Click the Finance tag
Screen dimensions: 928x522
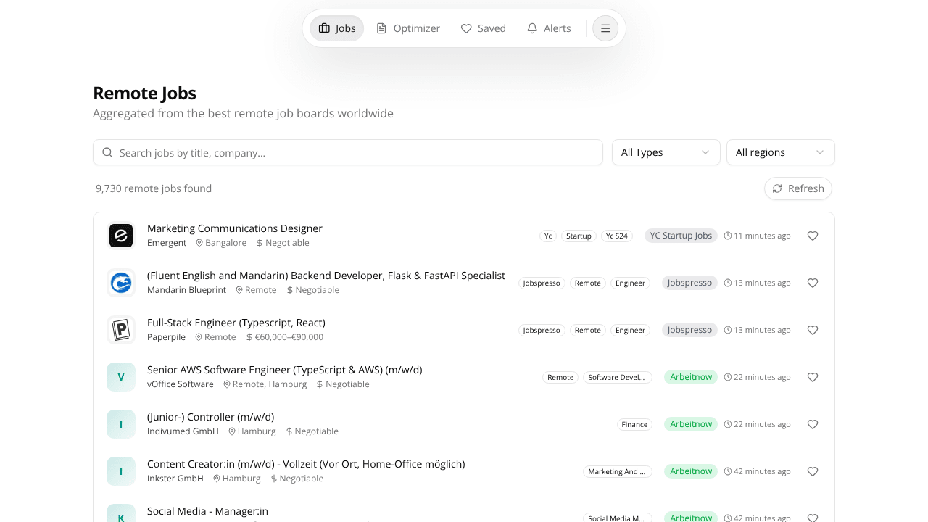(x=634, y=424)
